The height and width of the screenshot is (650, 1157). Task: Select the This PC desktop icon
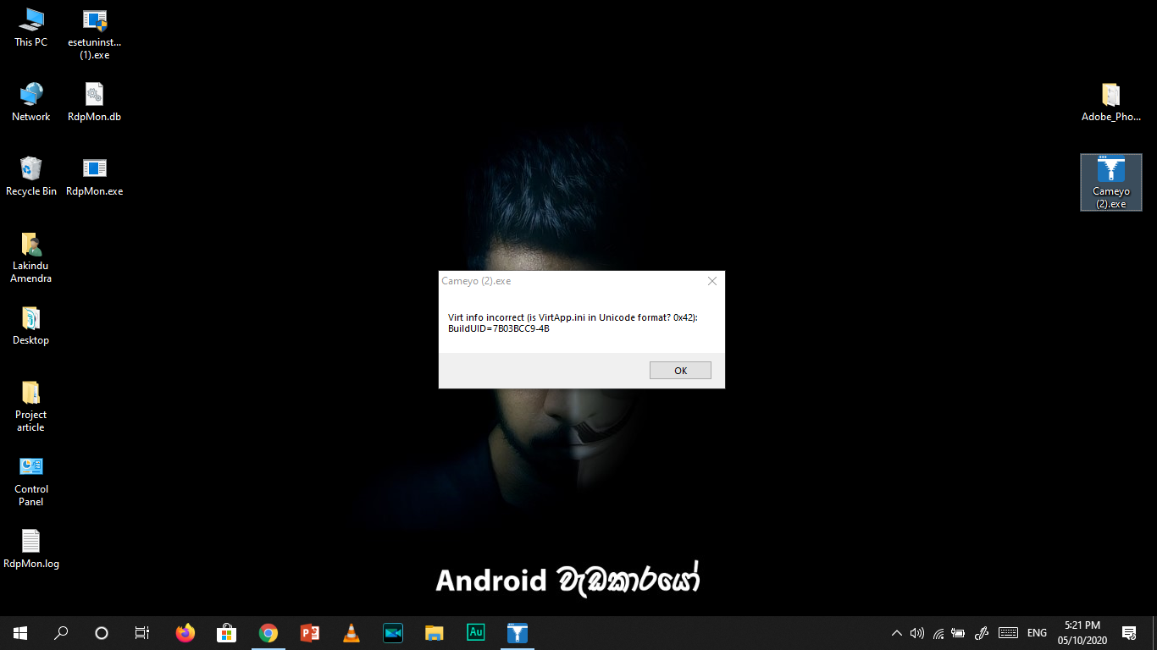pos(31,27)
